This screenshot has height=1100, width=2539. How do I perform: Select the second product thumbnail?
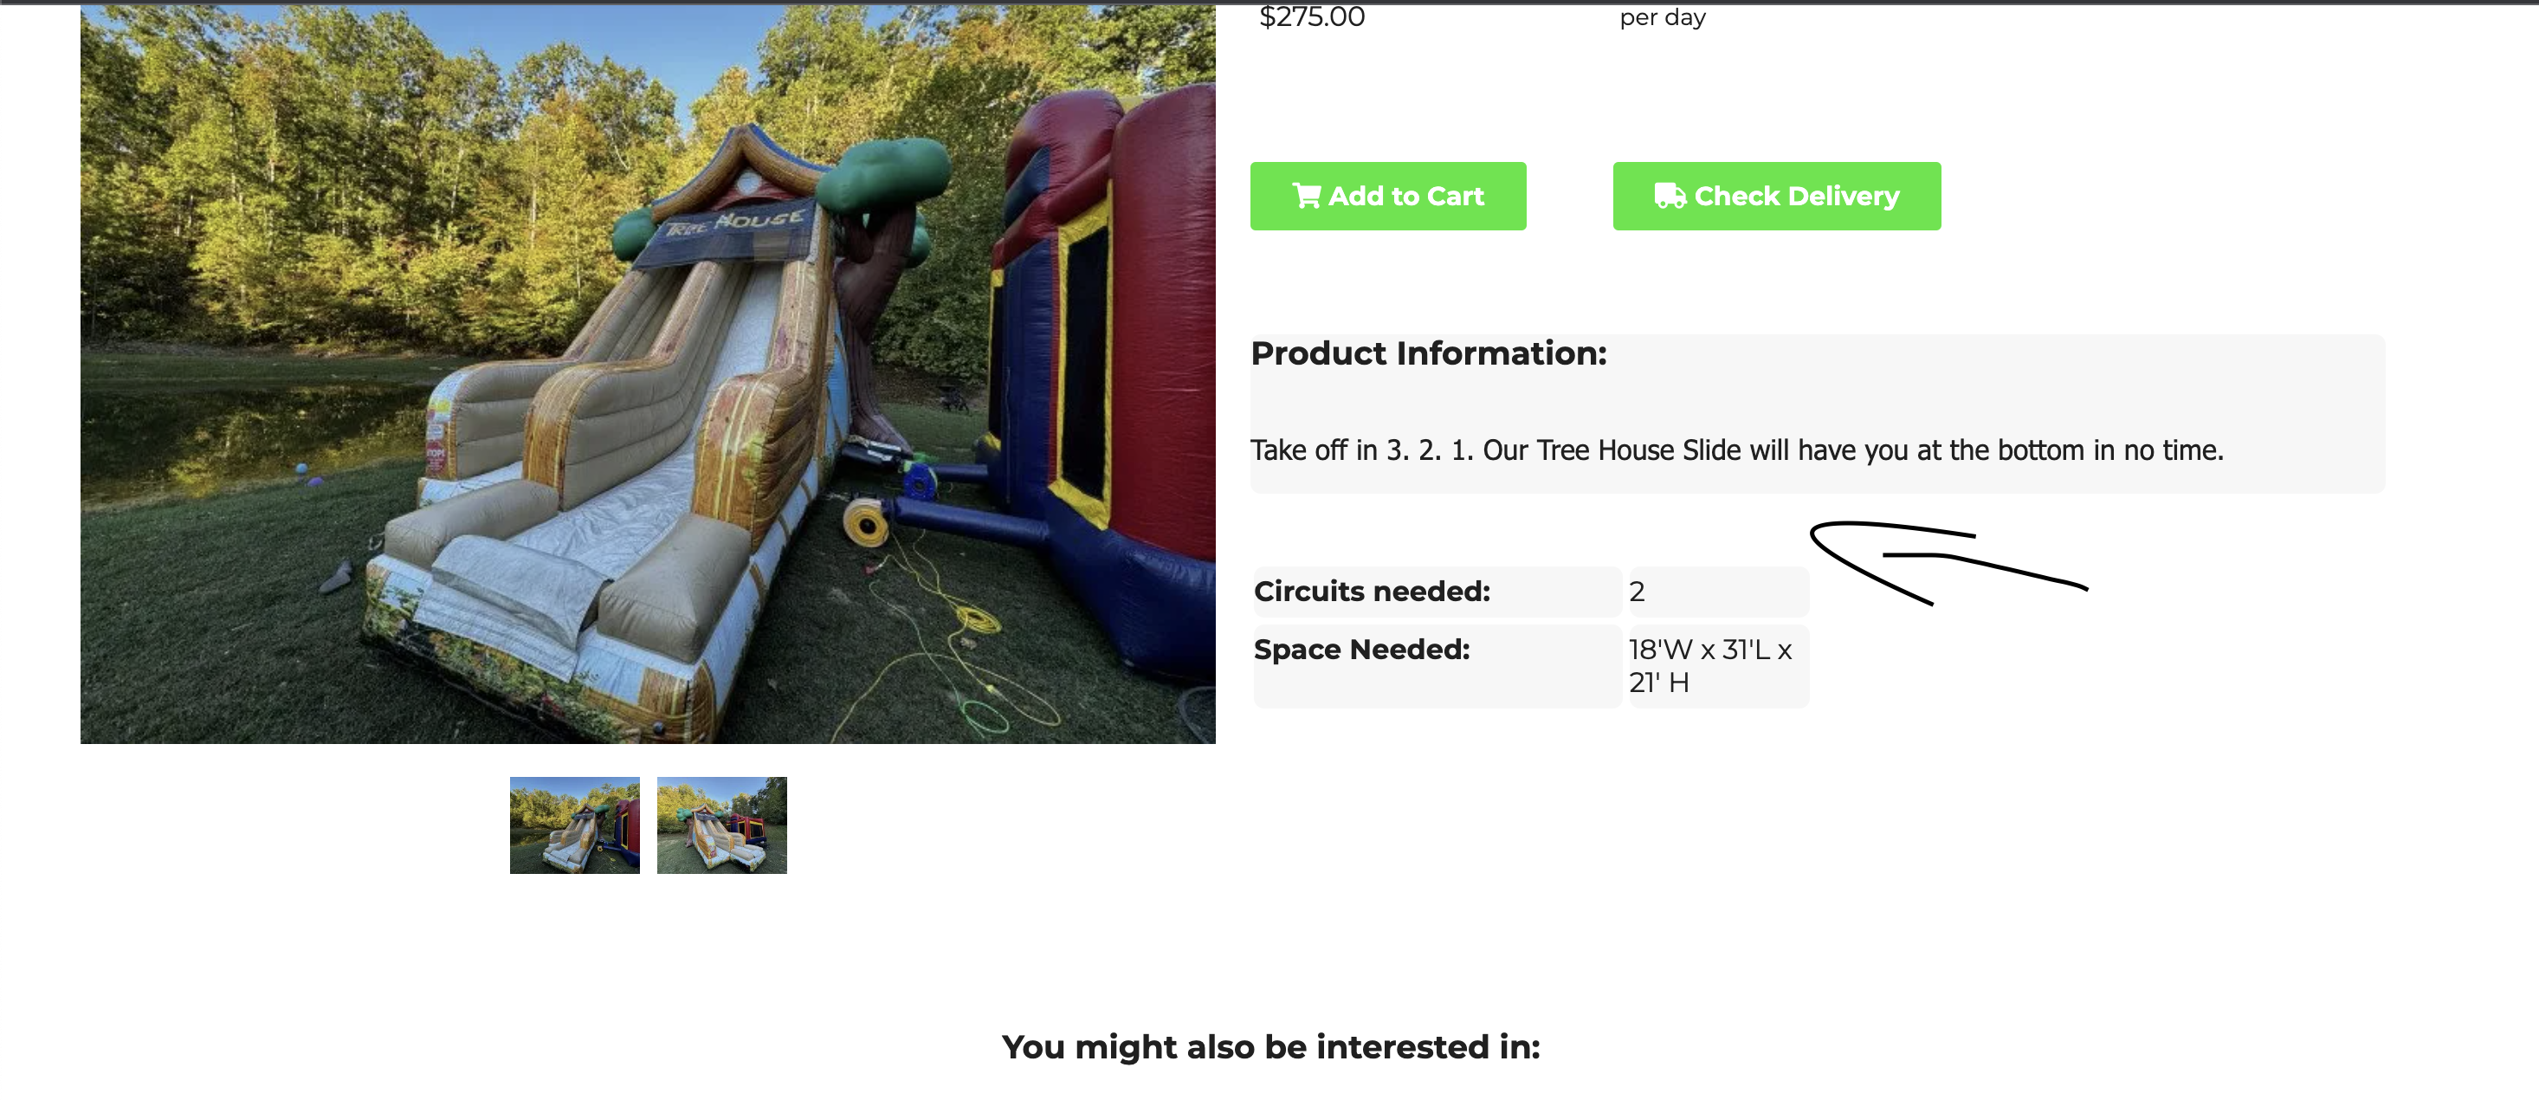[721, 825]
